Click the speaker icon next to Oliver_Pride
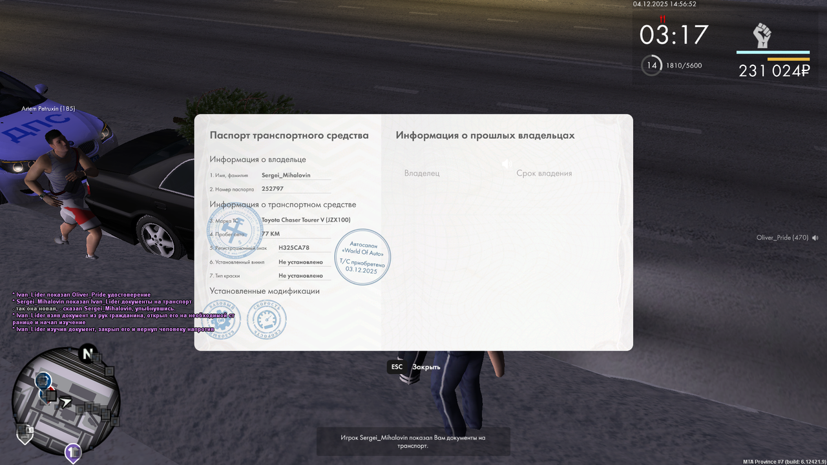827x465 pixels. coord(815,238)
